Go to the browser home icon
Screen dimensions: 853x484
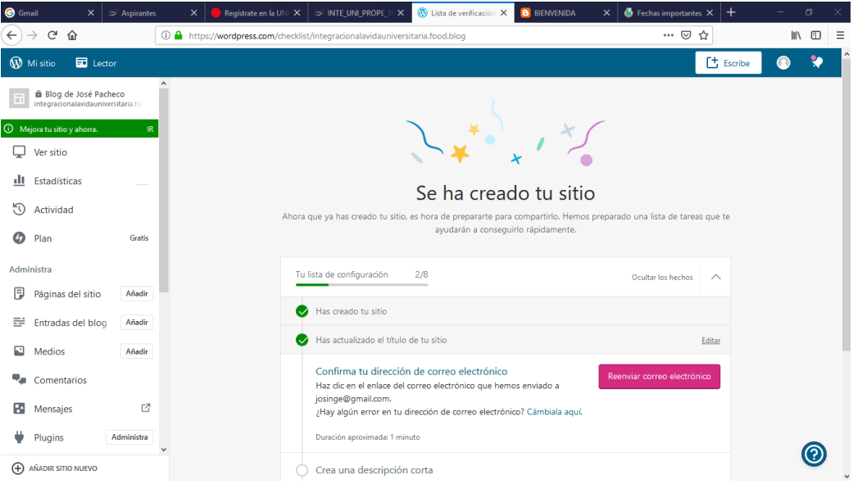point(72,35)
